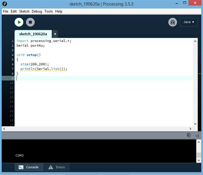Click the 'void setup()' line
This screenshot has width=203, height=175.
click(x=29, y=55)
